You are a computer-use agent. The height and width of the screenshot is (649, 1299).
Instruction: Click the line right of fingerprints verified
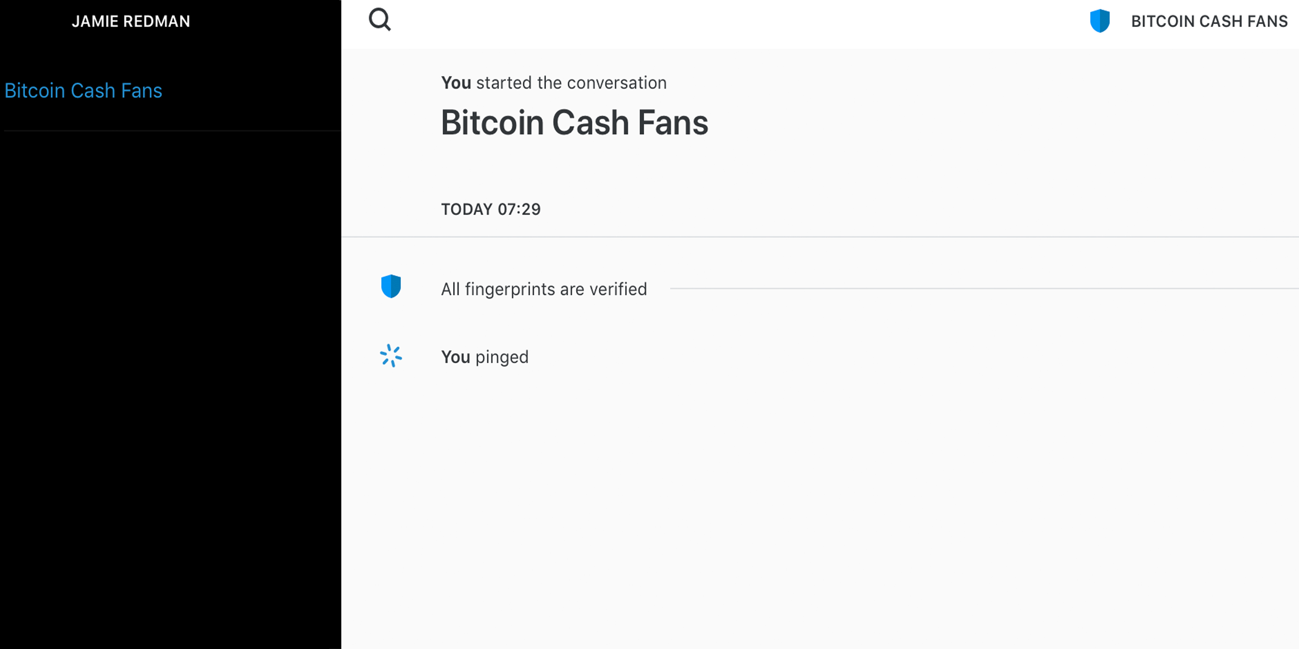coord(958,289)
